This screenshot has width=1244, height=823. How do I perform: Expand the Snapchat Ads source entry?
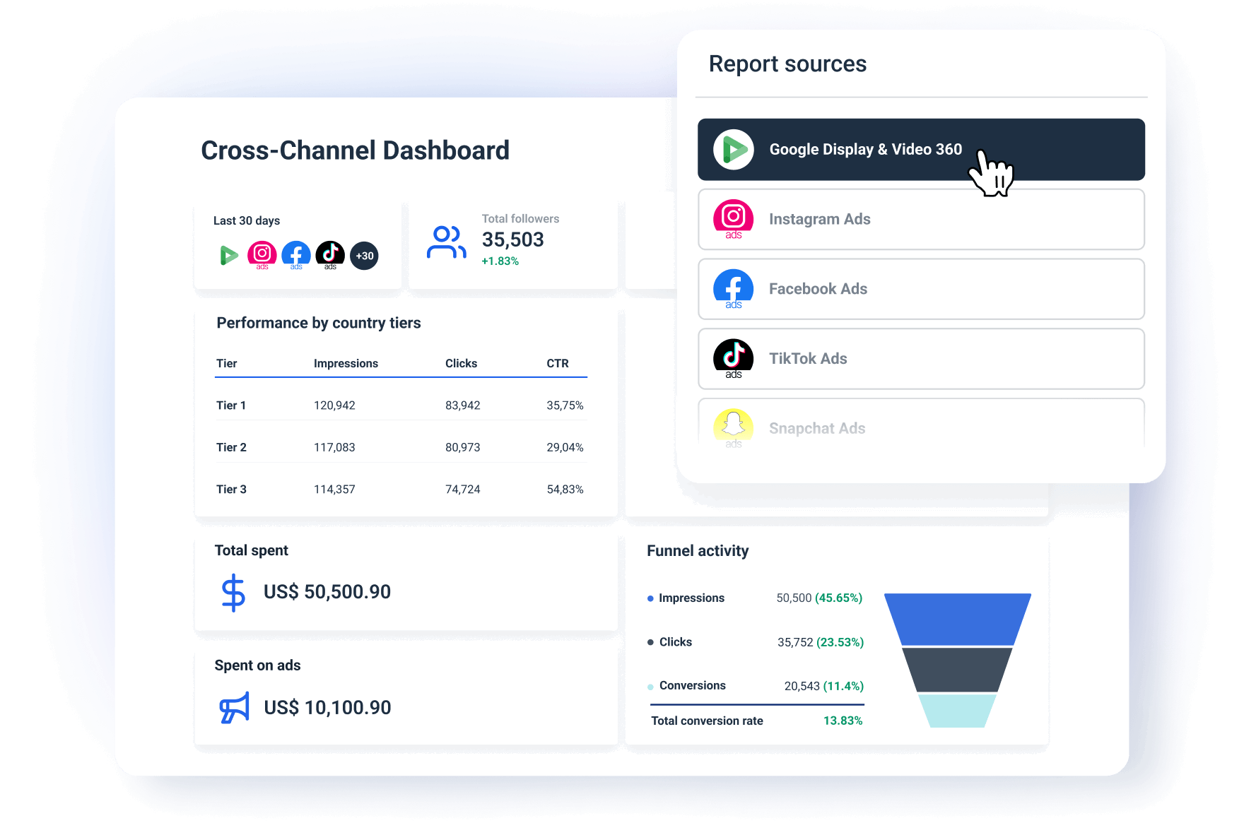919,427
